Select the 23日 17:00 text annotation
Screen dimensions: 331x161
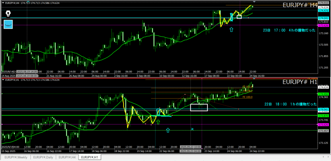click(289, 30)
